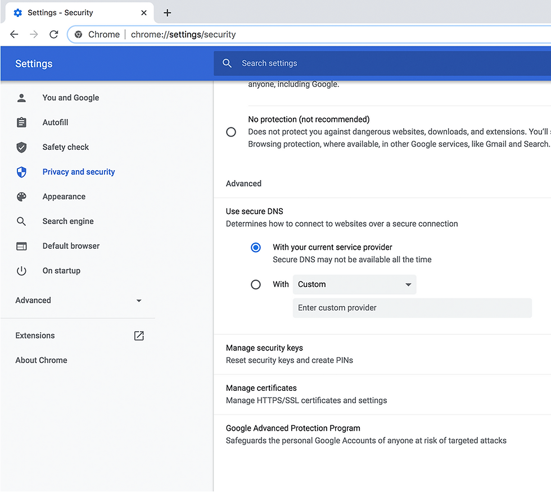Click the magnifier icon in Search settings

pos(227,63)
